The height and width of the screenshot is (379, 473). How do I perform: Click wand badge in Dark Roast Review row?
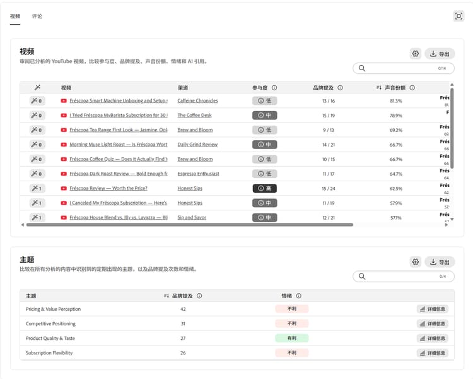tap(37, 174)
